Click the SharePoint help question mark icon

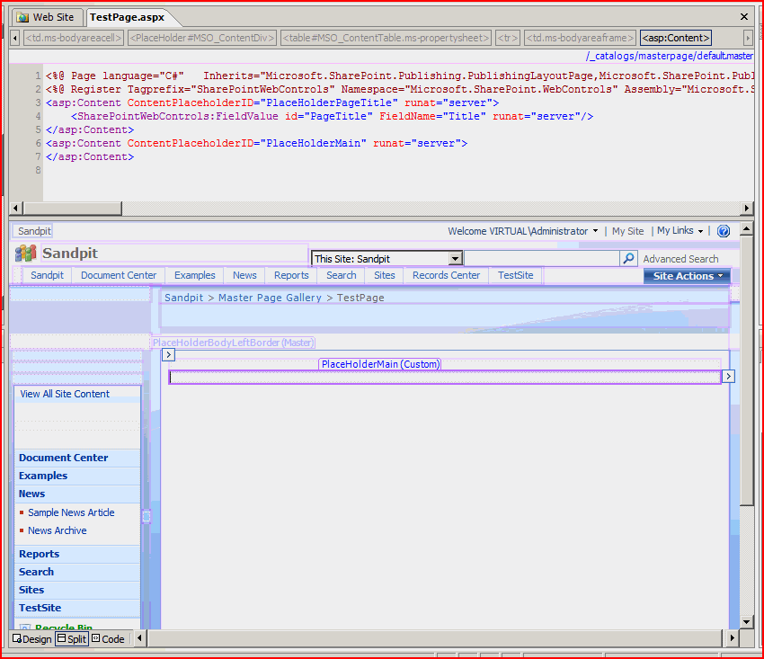(724, 231)
